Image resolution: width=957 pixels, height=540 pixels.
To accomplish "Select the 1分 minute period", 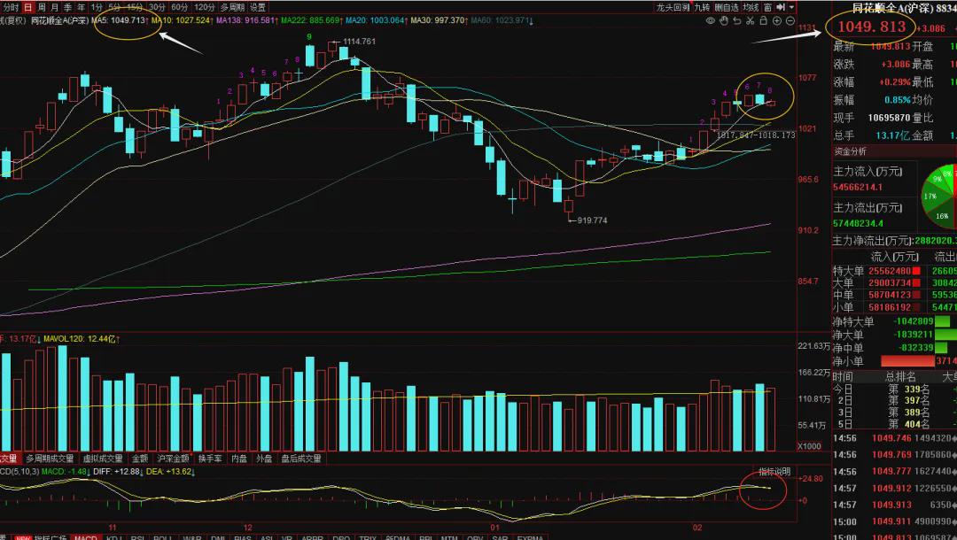I will pos(97,7).
